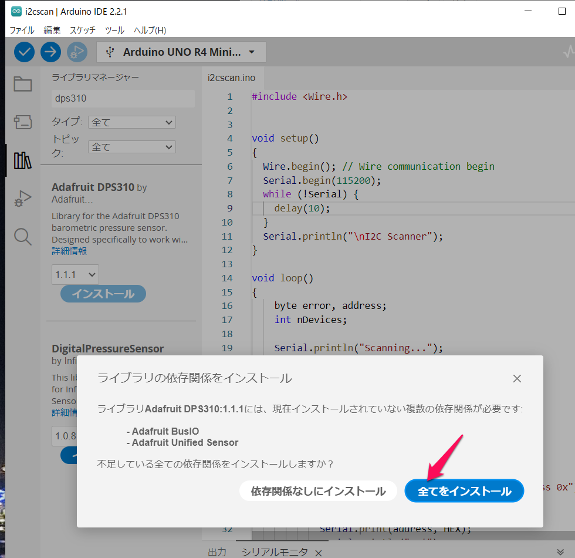Click the Verify checkmark icon

coord(24,52)
